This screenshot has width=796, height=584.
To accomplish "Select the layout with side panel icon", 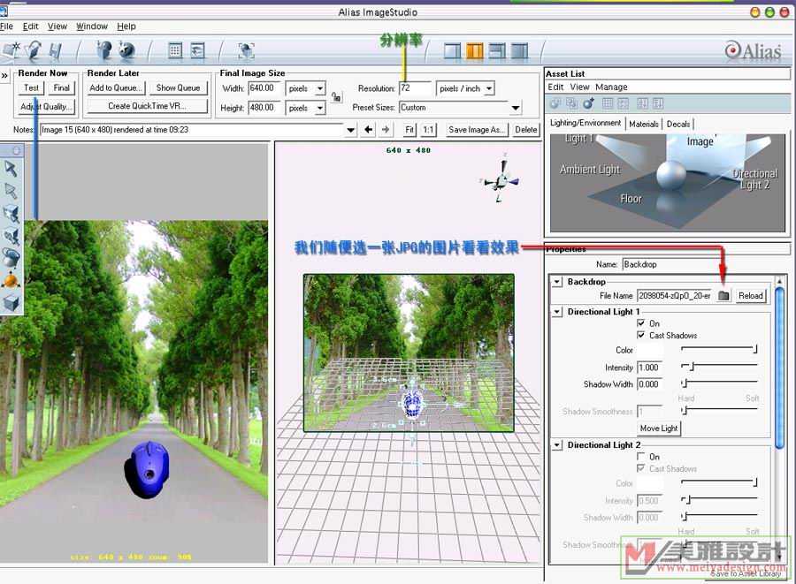I will pos(496,50).
